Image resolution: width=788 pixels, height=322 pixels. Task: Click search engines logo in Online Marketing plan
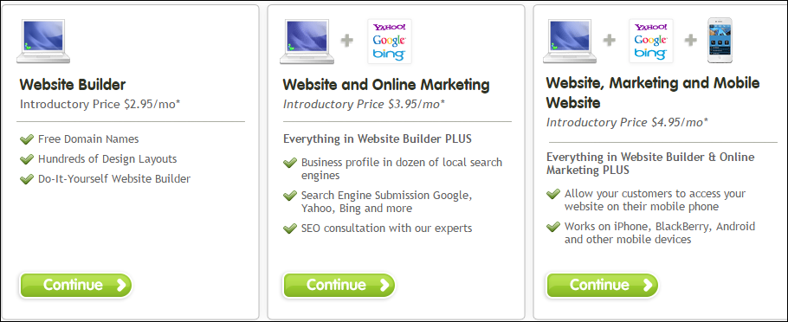coord(390,42)
